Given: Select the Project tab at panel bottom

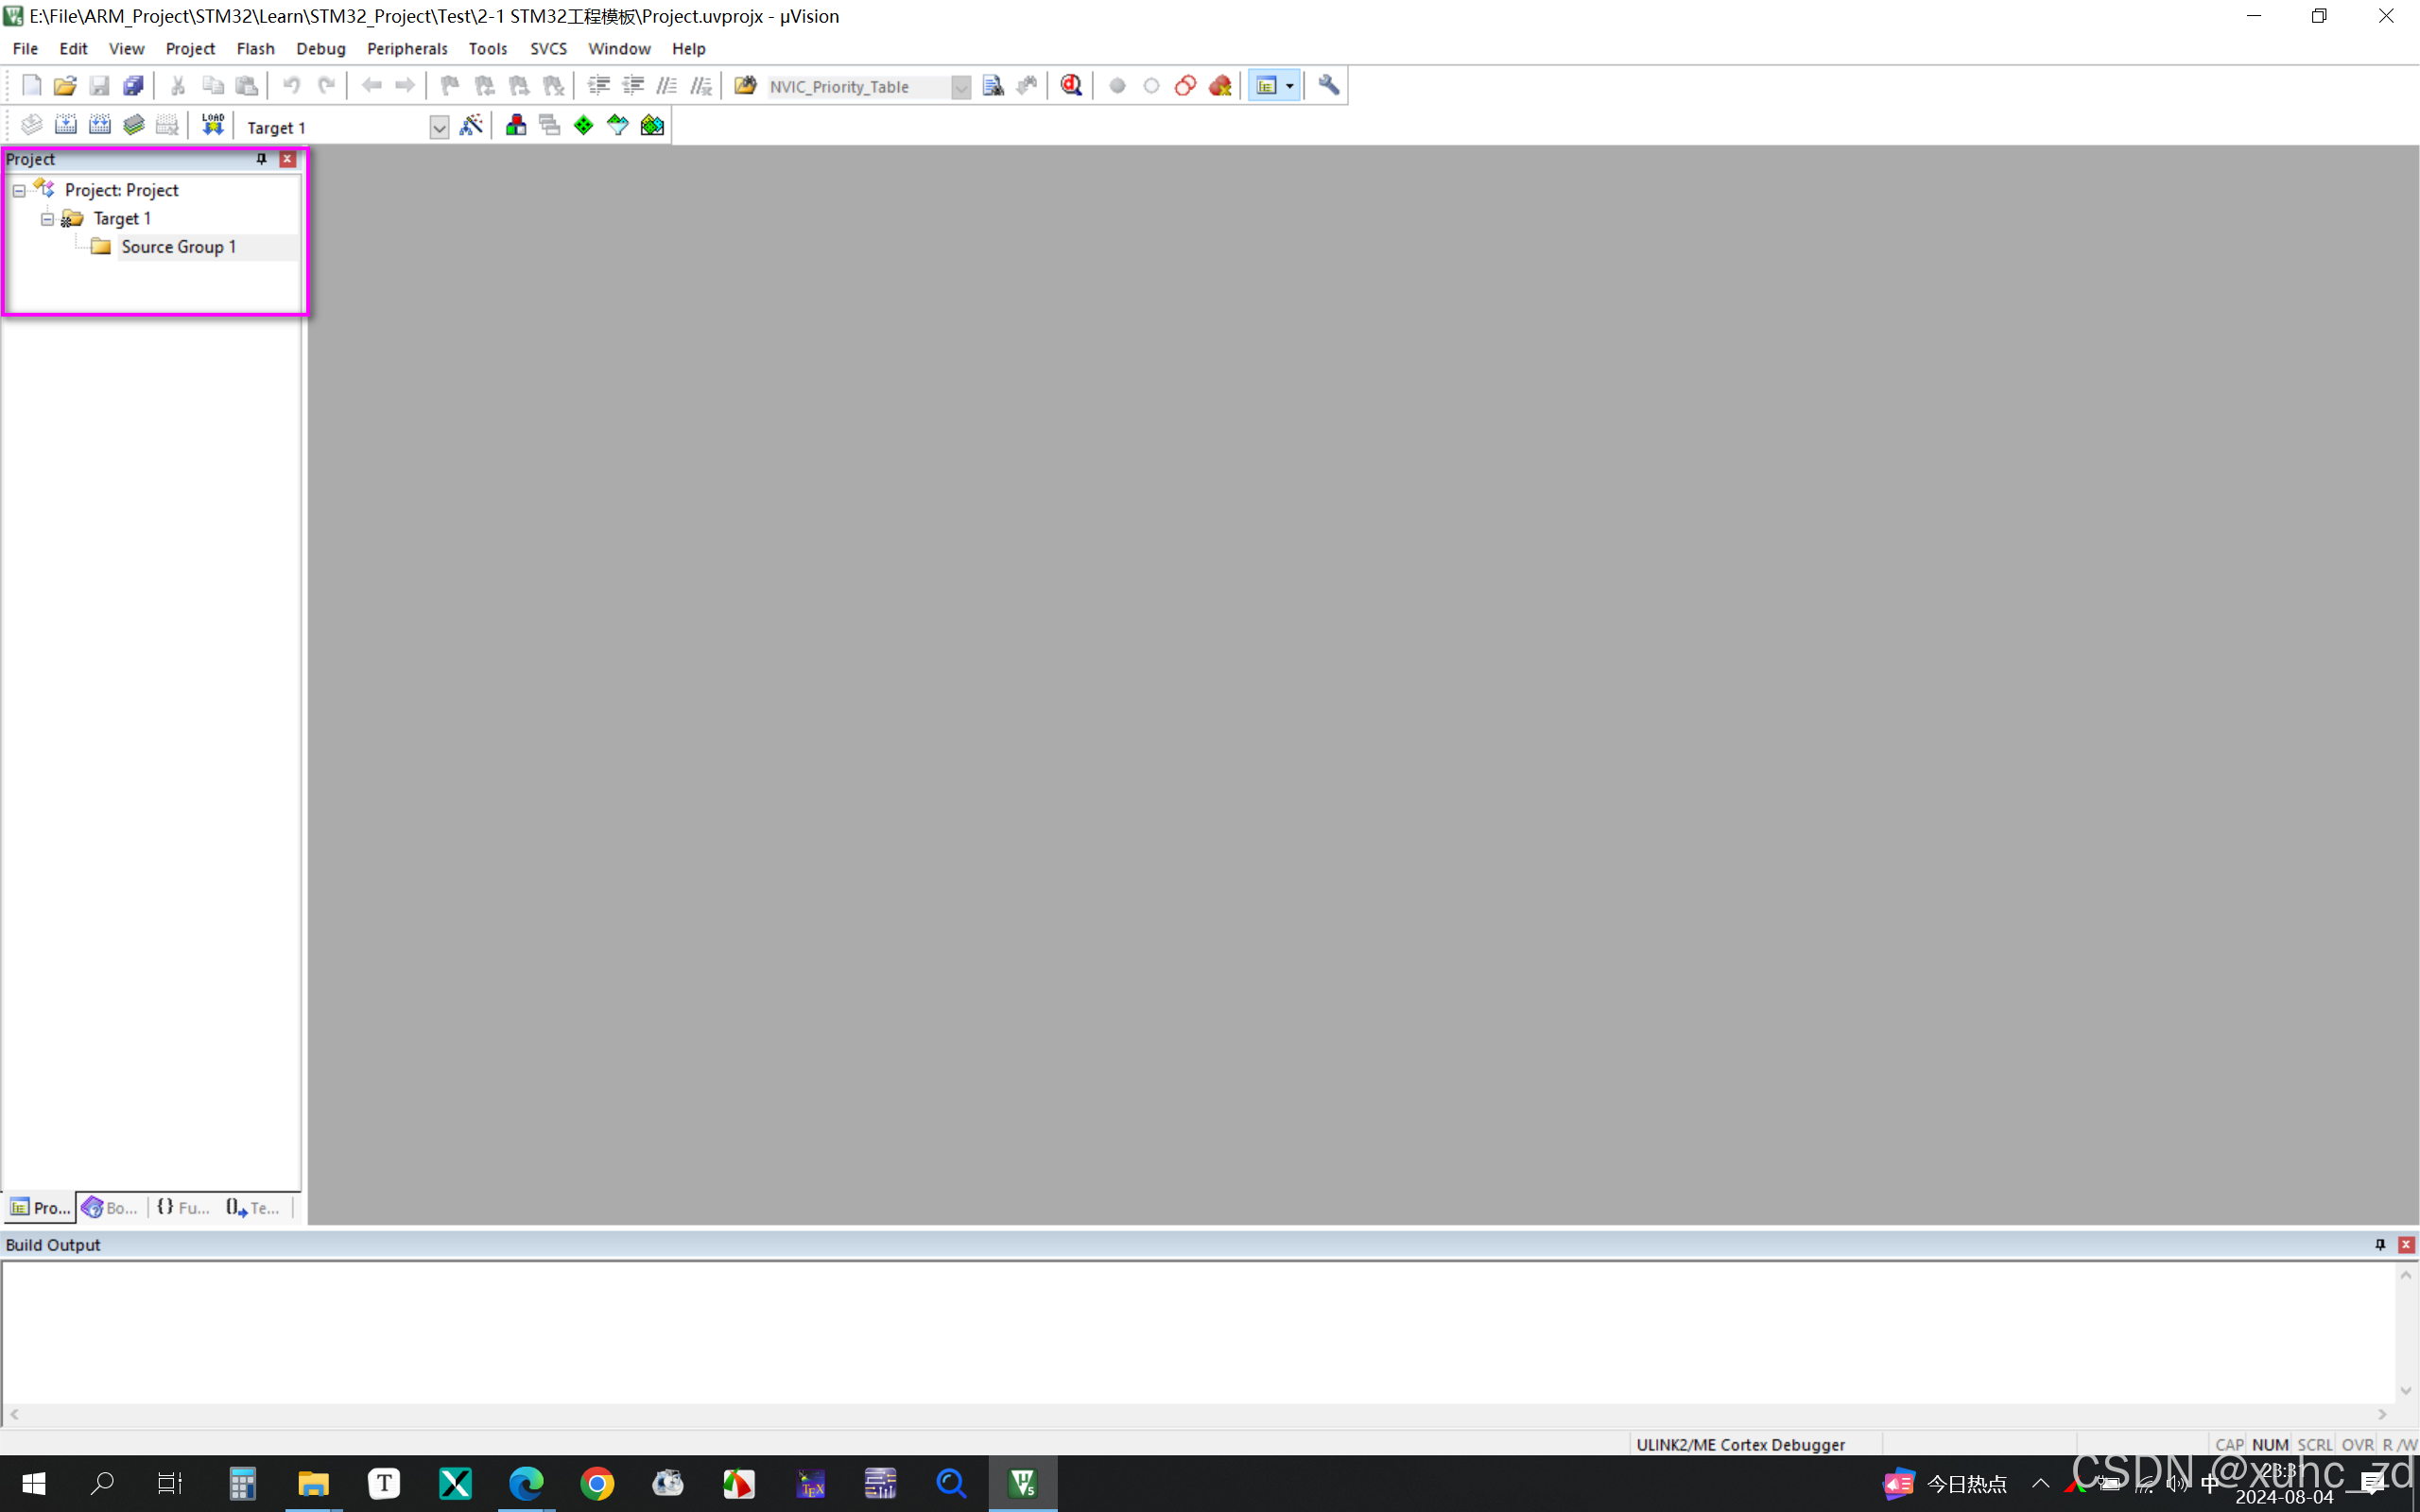Looking at the screenshot, I should (40, 1208).
